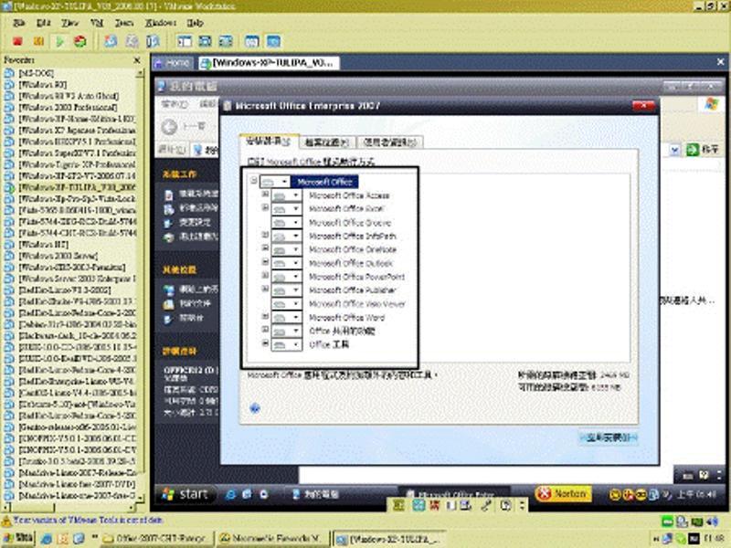Click the Back arrow in the Explorer window

[x=169, y=126]
